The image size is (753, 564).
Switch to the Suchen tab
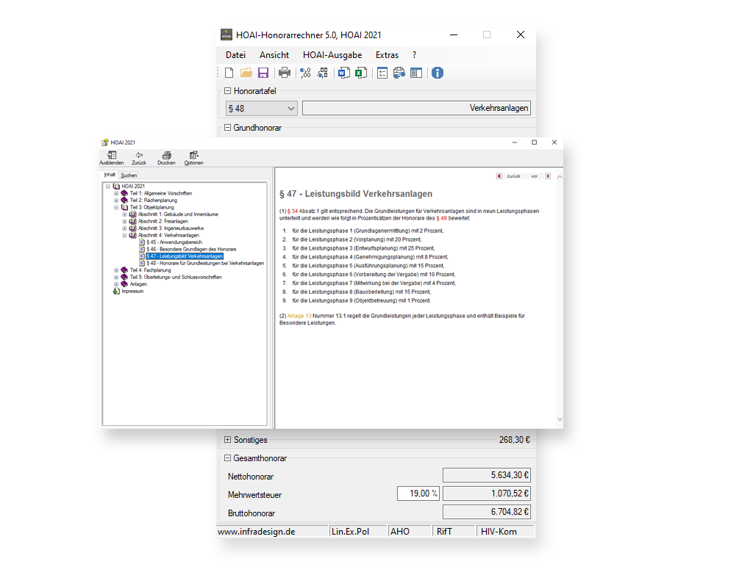[x=129, y=176]
